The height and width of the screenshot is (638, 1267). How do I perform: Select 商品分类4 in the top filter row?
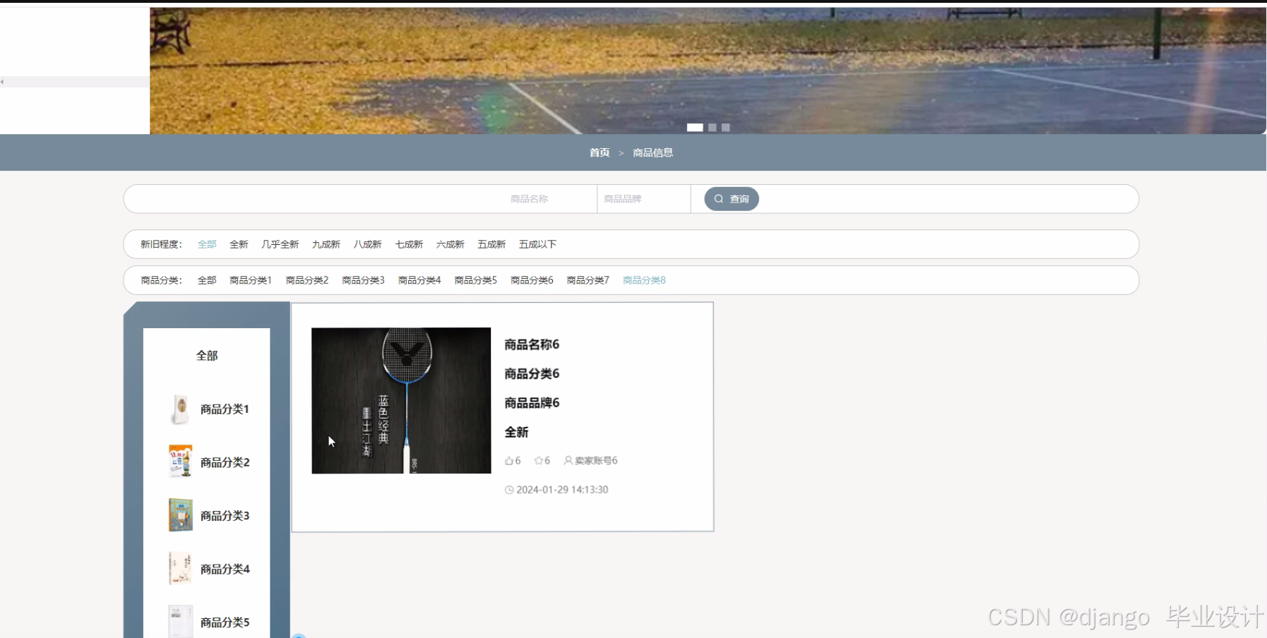419,280
